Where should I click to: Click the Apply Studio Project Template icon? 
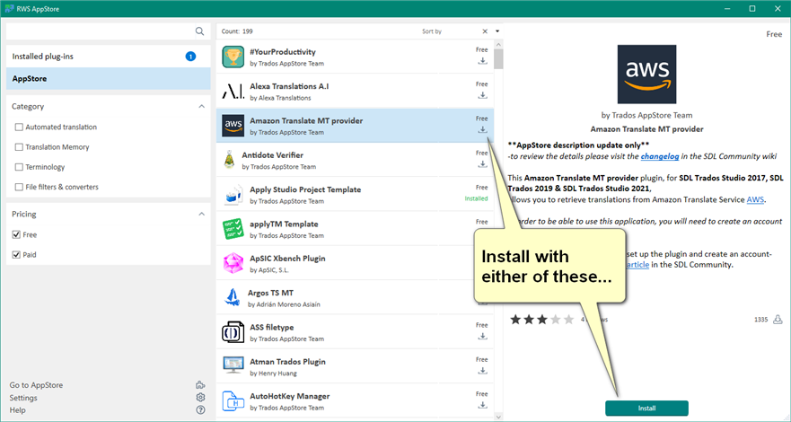pos(233,195)
